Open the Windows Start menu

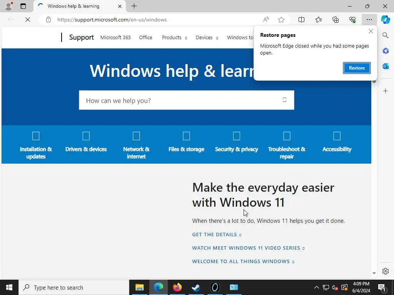9,287
